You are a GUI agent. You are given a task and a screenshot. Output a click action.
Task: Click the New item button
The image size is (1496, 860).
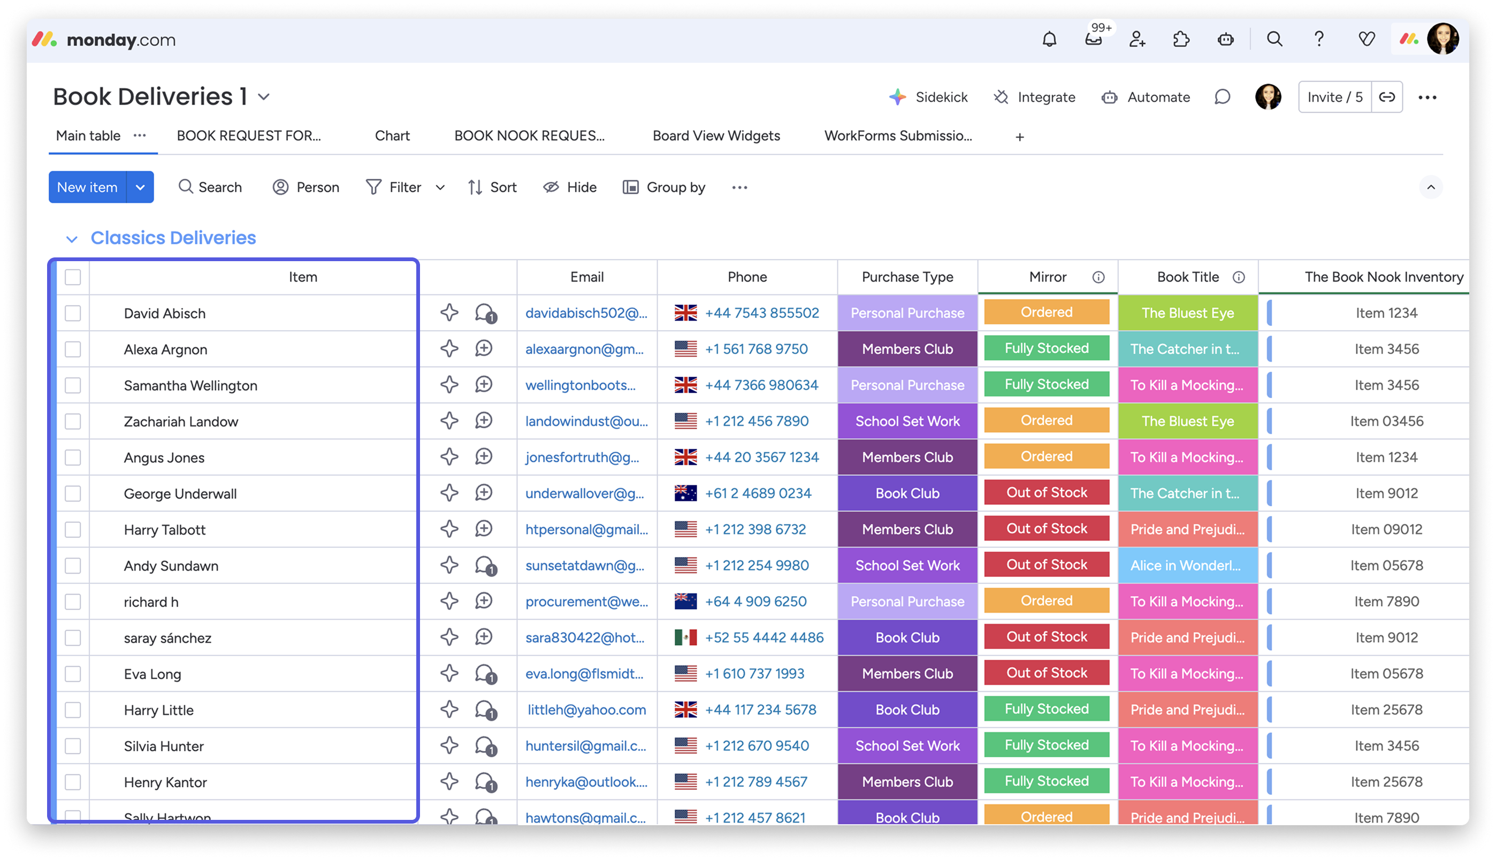pyautogui.click(x=87, y=187)
